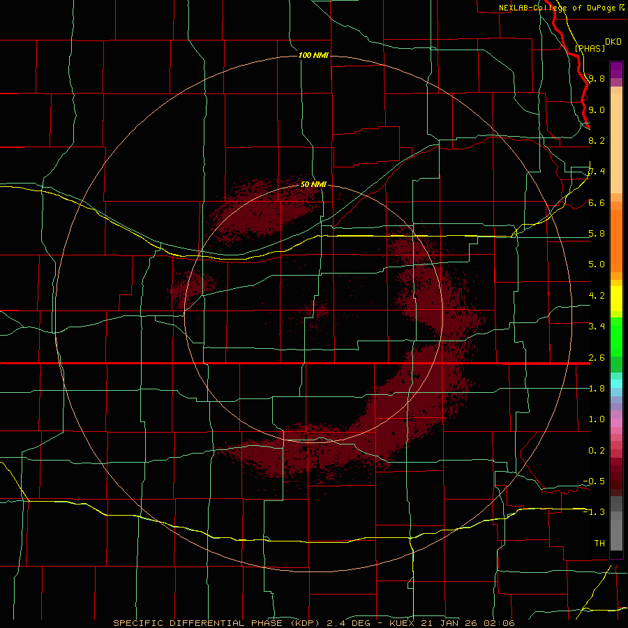
Task: Click the [PHAS] units label
Action: [x=590, y=48]
